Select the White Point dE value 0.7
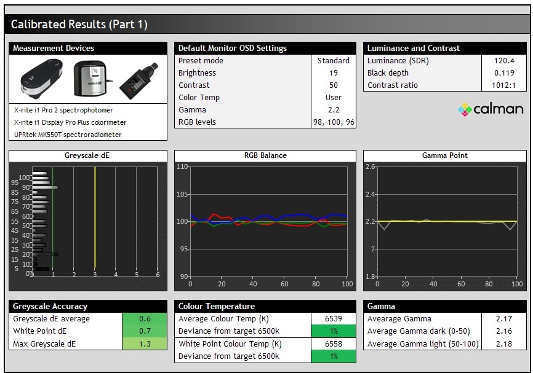 tap(145, 331)
